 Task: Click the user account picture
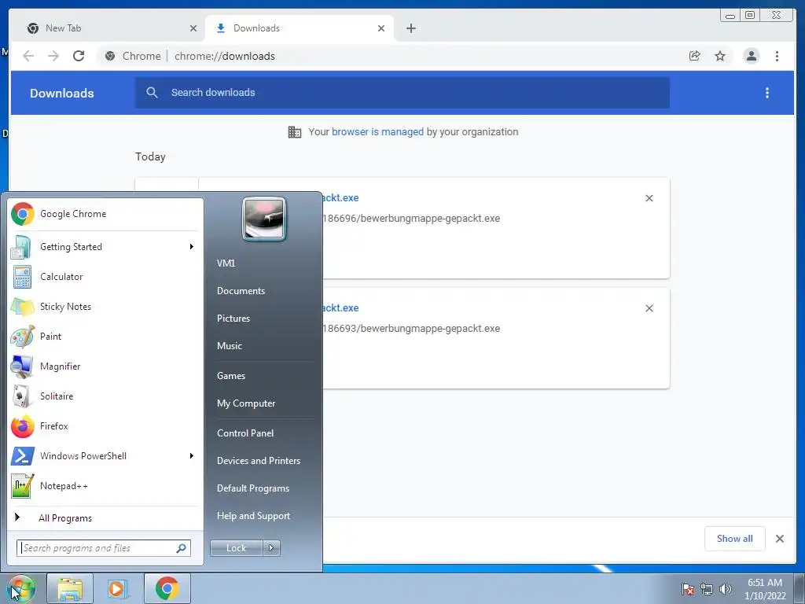click(x=264, y=219)
